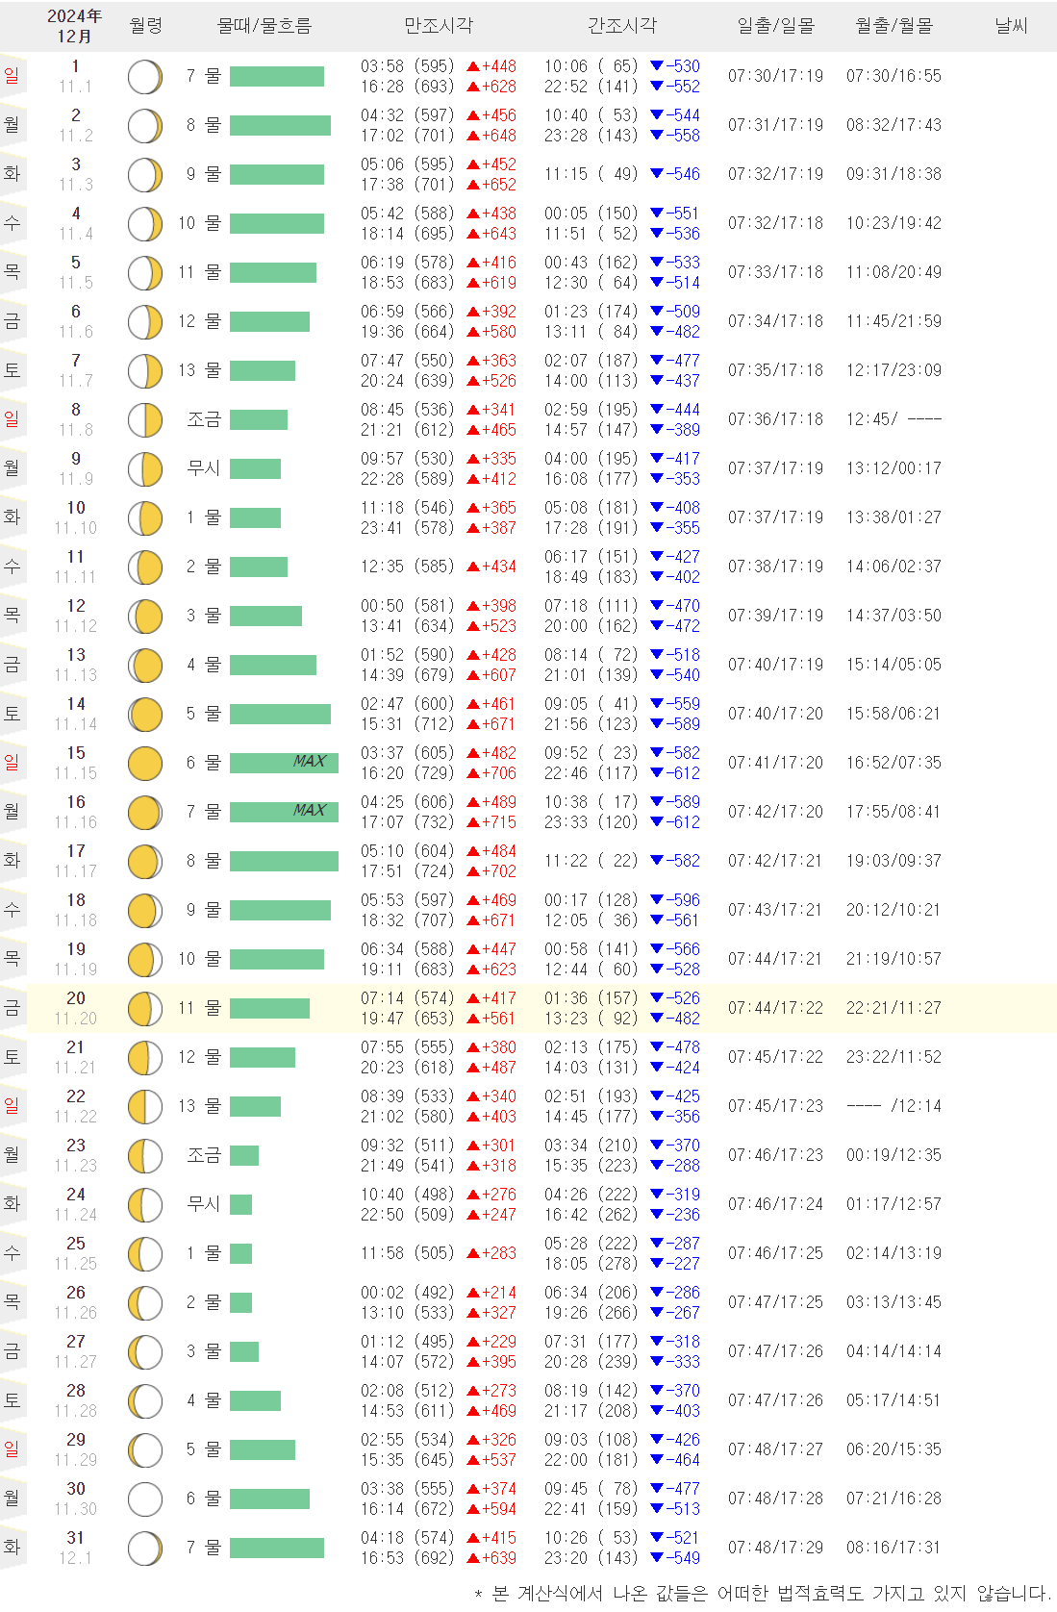Click the moon phase icon for December 17
Image resolution: width=1057 pixels, height=1612 pixels.
[145, 862]
